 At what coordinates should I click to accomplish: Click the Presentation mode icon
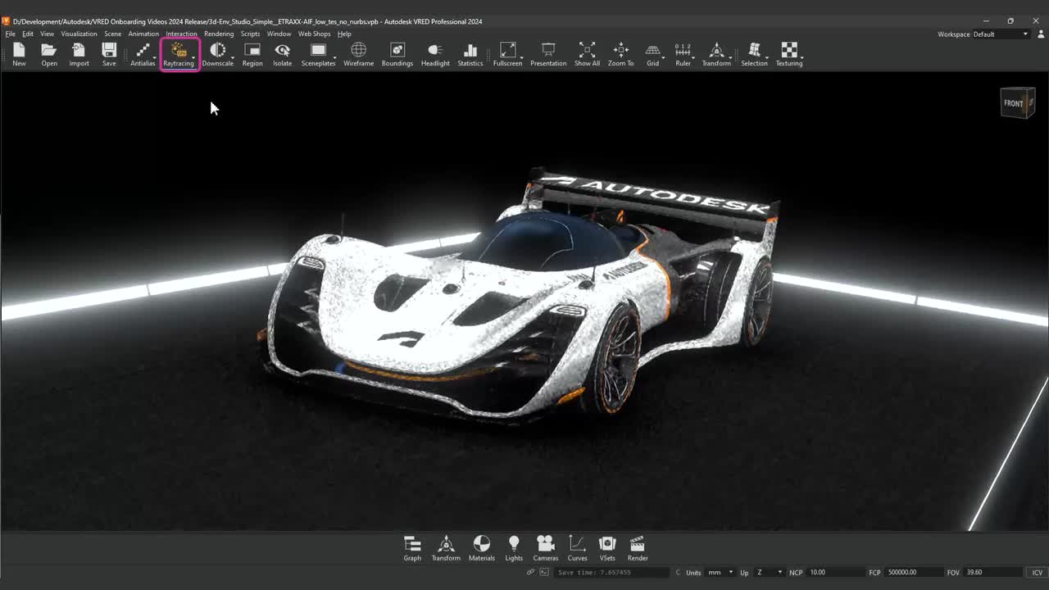548,54
